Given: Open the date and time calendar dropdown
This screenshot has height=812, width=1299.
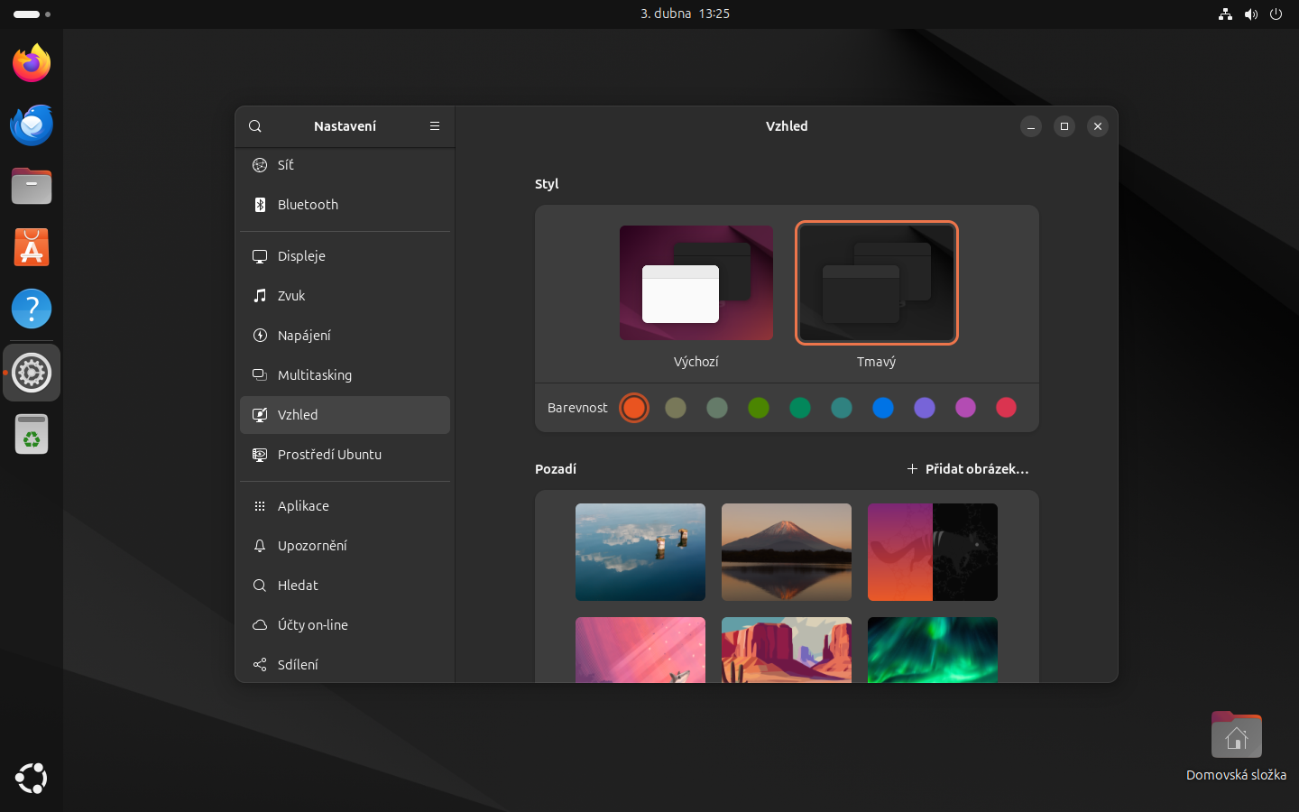Looking at the screenshot, I should tap(685, 14).
